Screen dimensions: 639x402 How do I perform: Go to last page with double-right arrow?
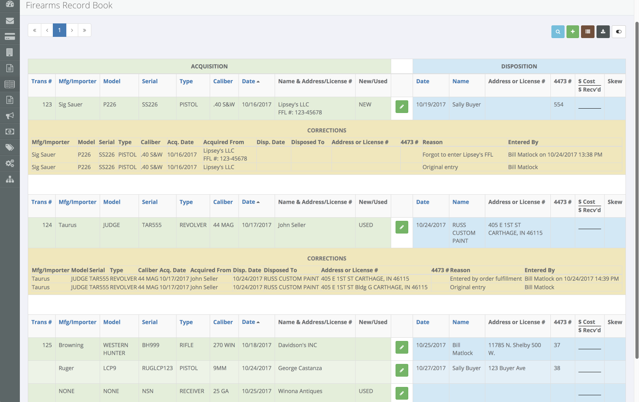point(85,30)
